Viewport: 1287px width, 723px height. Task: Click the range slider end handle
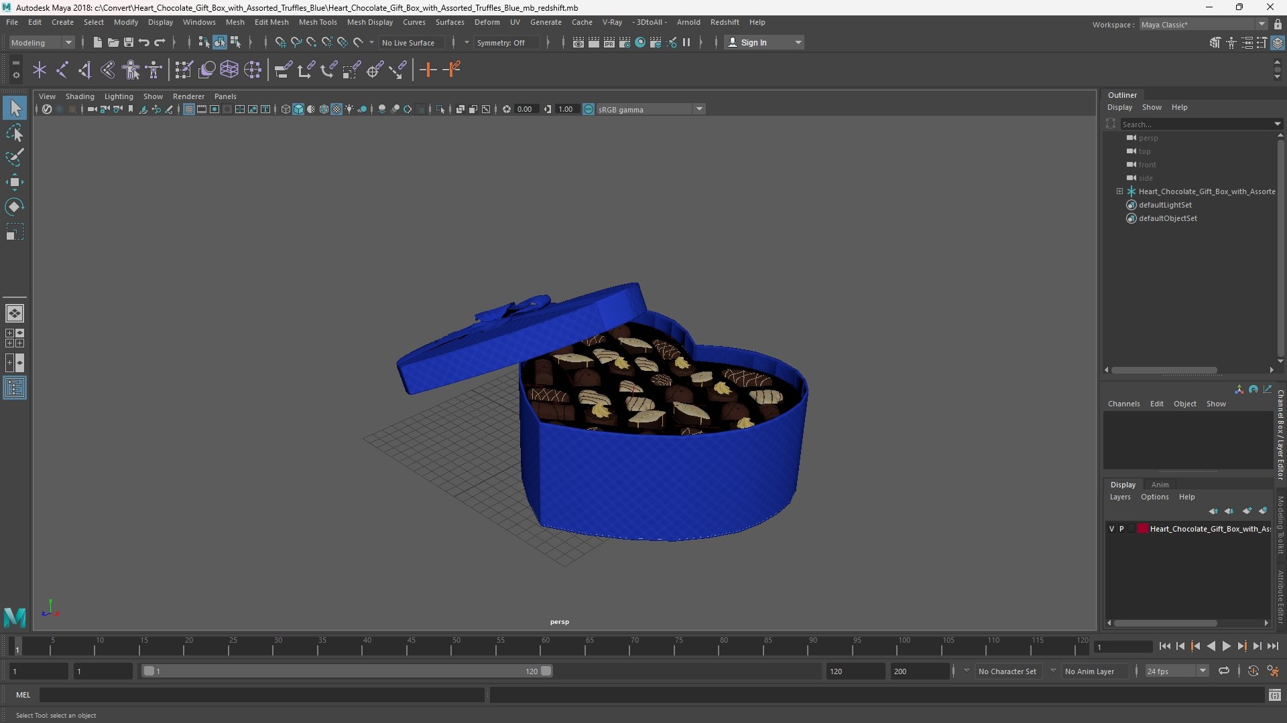coord(546,671)
